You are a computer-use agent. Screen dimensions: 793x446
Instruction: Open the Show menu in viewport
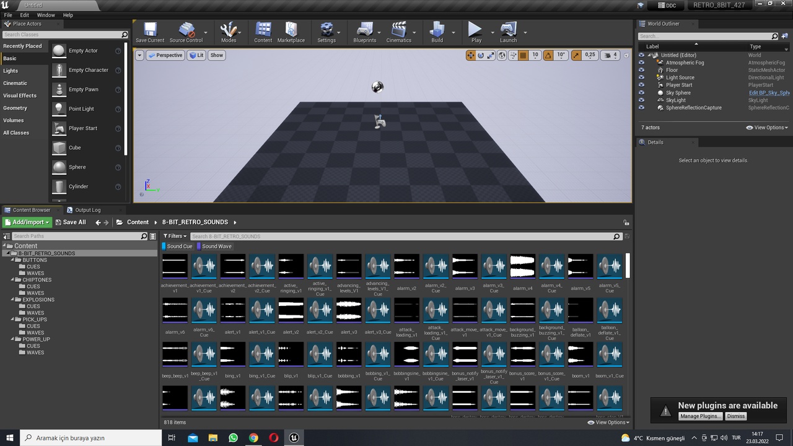pos(217,55)
